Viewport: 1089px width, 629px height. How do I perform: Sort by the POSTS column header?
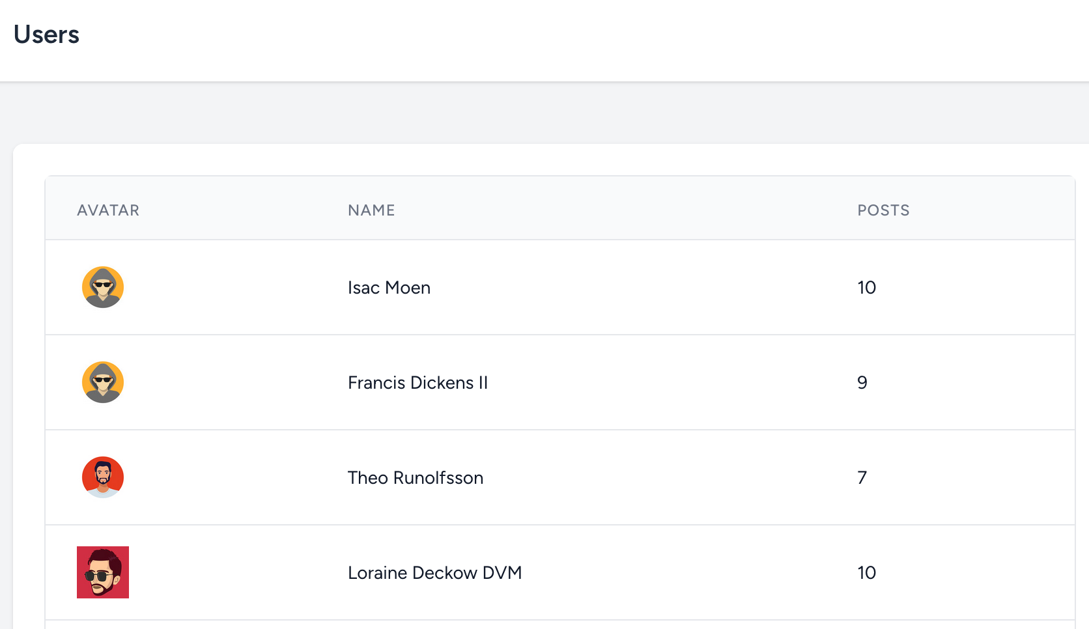coord(883,210)
